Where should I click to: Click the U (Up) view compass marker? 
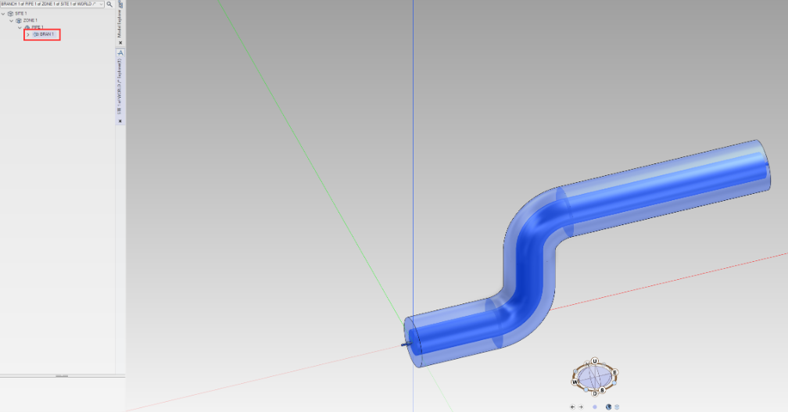pyautogui.click(x=595, y=361)
